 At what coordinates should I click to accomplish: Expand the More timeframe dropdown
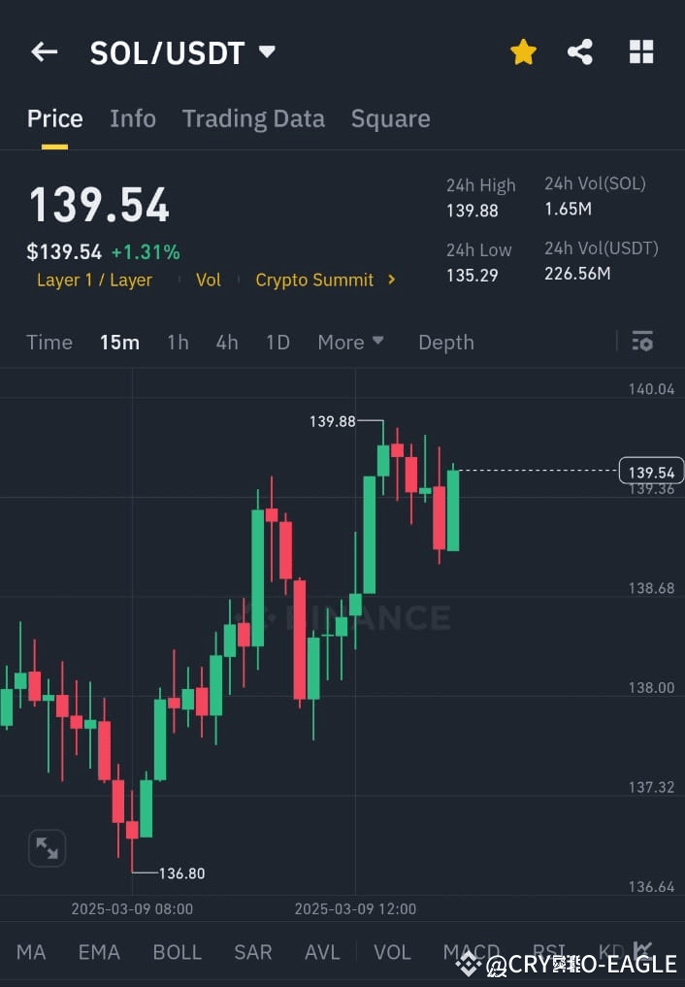tap(350, 342)
